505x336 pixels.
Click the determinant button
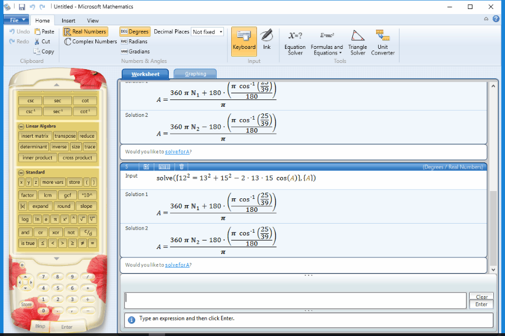point(34,147)
